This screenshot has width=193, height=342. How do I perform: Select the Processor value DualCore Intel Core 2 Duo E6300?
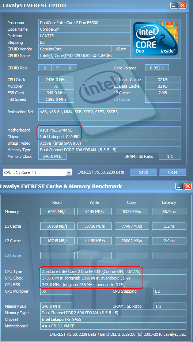click(84, 23)
